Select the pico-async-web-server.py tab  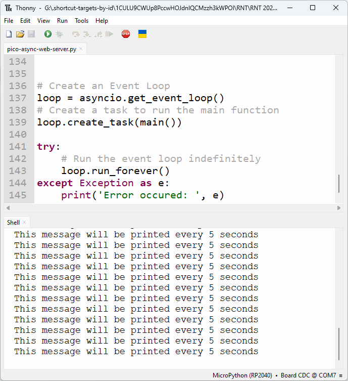click(x=41, y=49)
